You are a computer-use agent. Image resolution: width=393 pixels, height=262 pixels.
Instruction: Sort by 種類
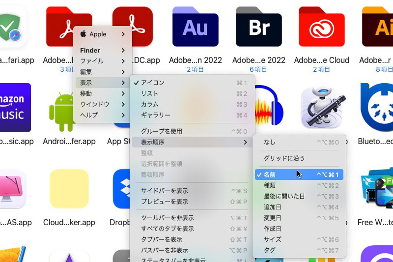(299, 185)
